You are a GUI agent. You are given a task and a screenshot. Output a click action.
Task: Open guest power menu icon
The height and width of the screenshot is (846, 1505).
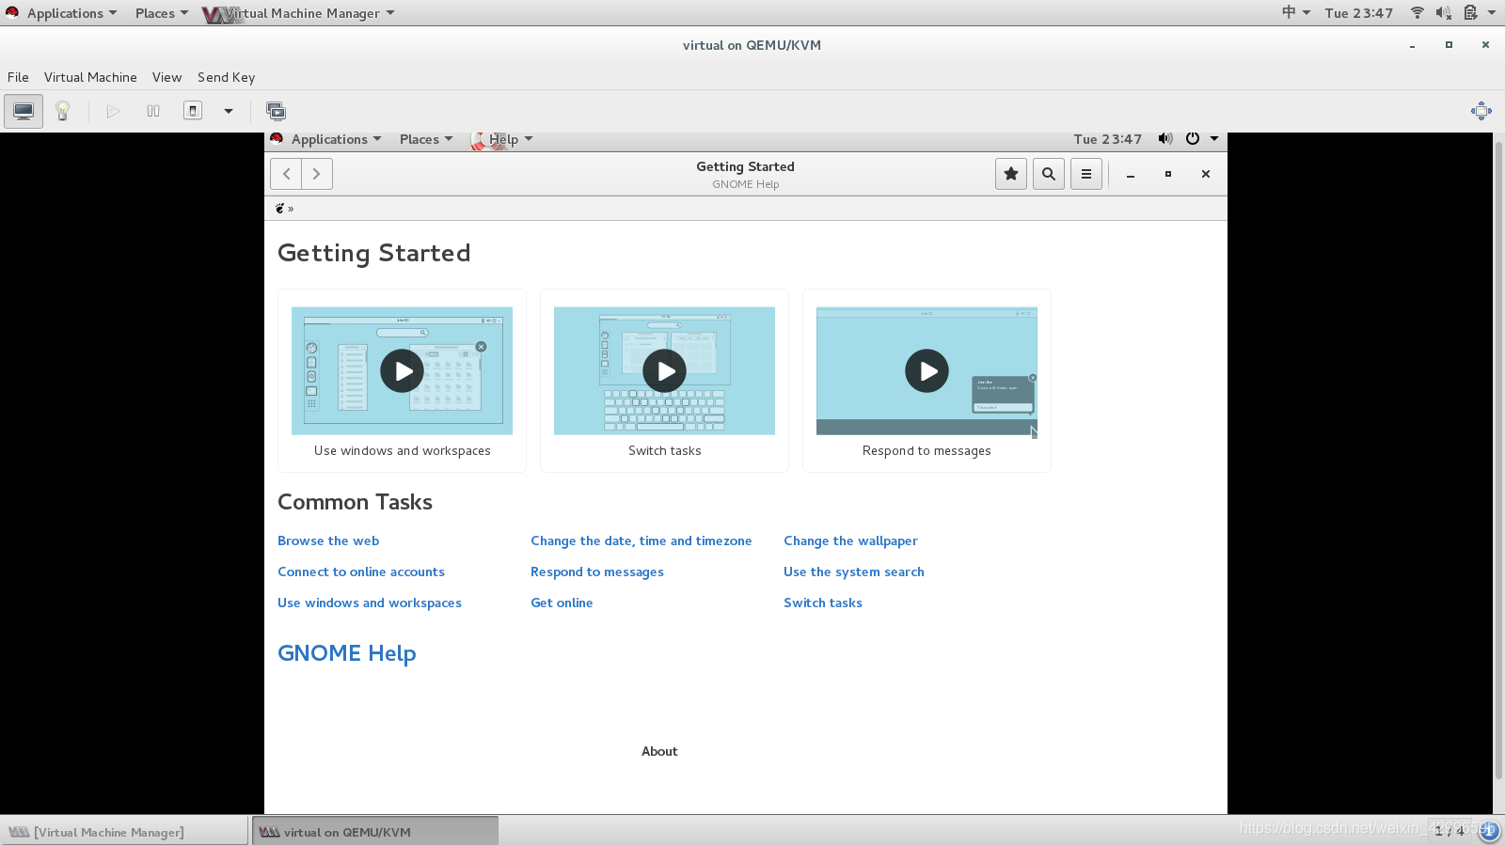pyautogui.click(x=1193, y=138)
